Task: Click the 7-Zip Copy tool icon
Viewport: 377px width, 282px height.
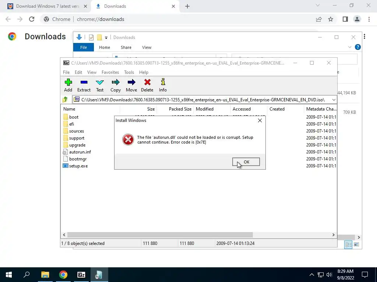Action: click(115, 82)
